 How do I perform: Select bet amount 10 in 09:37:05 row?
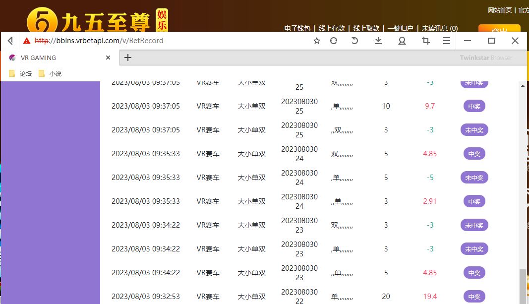point(386,106)
